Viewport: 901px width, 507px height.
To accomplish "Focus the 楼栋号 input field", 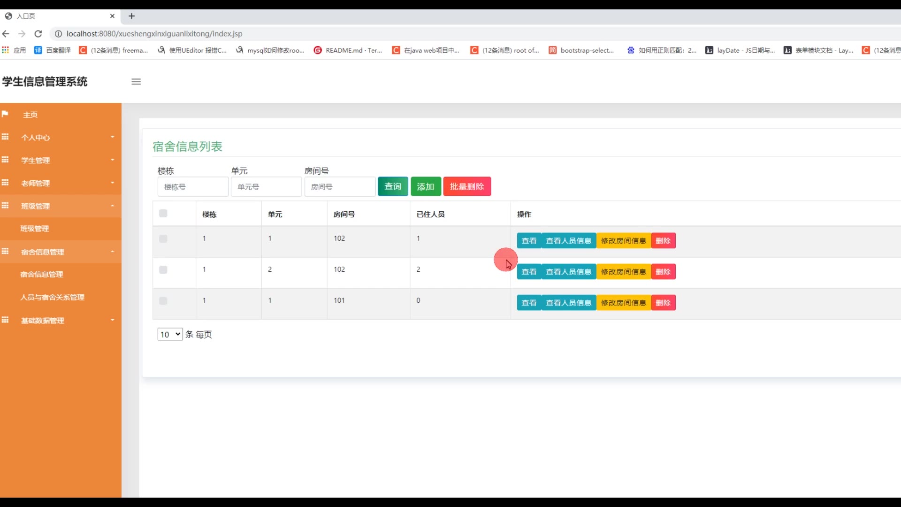I will coord(193,187).
